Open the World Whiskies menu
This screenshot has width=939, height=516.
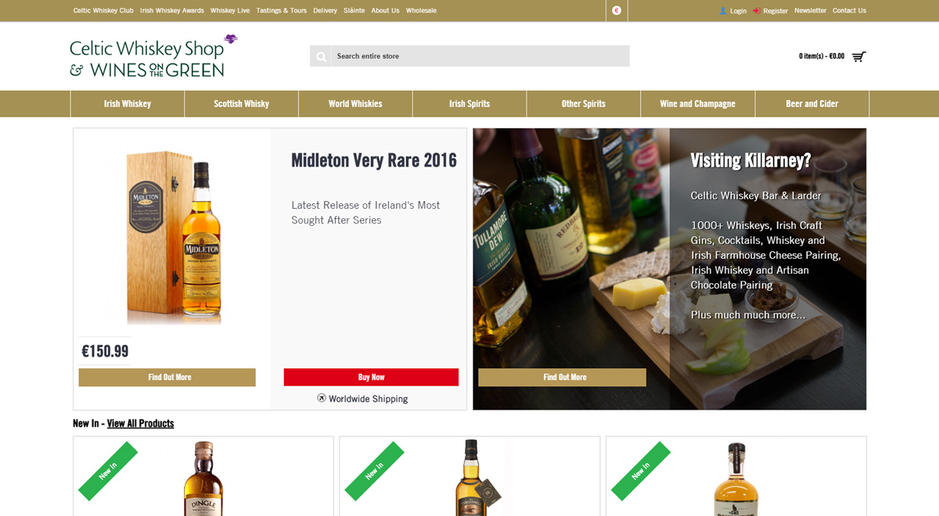(x=355, y=104)
